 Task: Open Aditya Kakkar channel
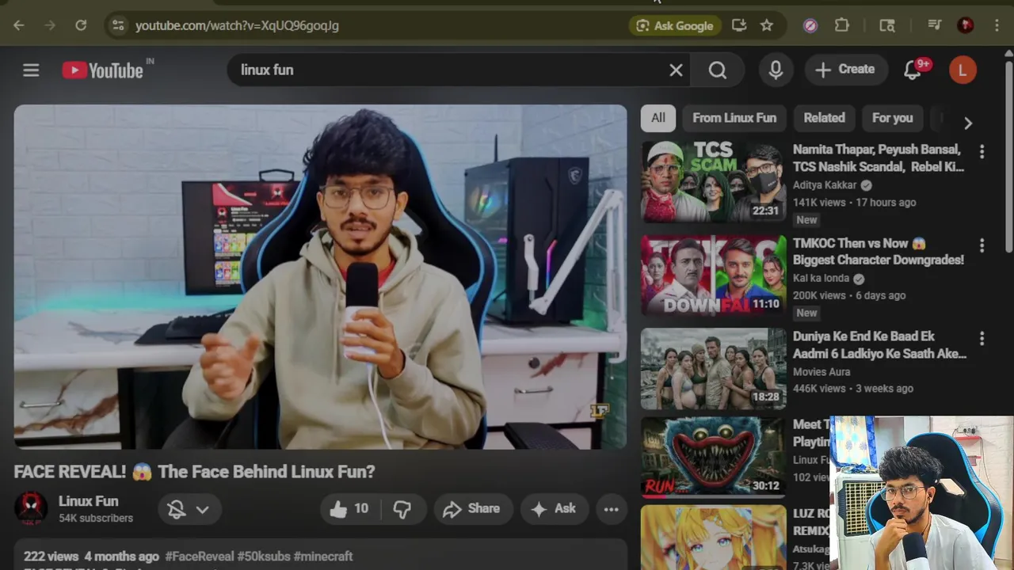825,184
